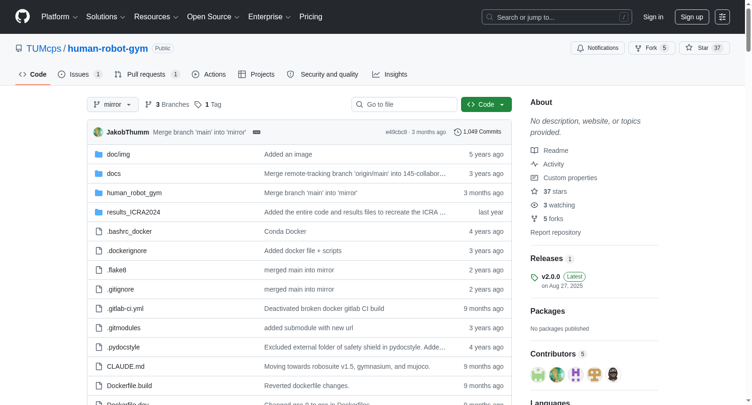Click the Sign in link
The image size is (752, 405).
pos(653,17)
